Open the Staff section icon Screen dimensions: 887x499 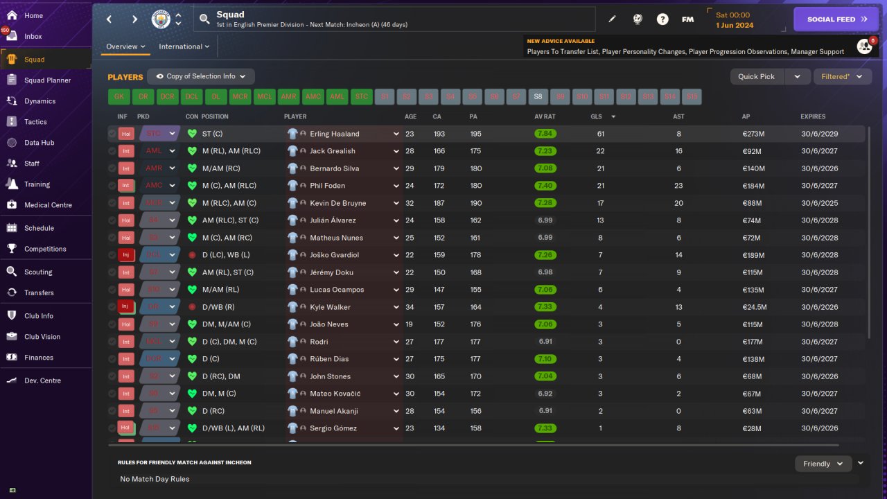[x=12, y=164]
